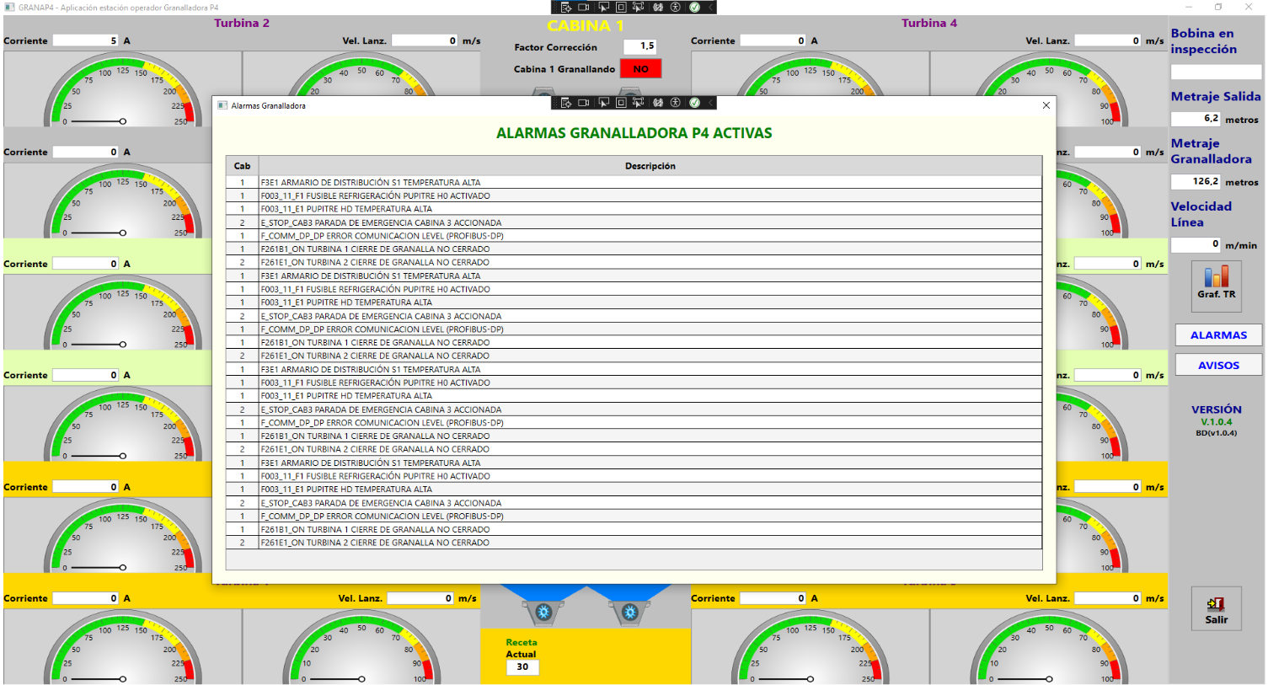1268x685 pixels.
Task: Open Live Visual Tree in main window debug toolbar
Action: coord(566,7)
